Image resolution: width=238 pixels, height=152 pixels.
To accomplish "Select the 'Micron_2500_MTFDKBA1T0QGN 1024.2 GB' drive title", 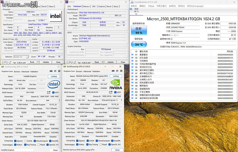I will [183, 19].
